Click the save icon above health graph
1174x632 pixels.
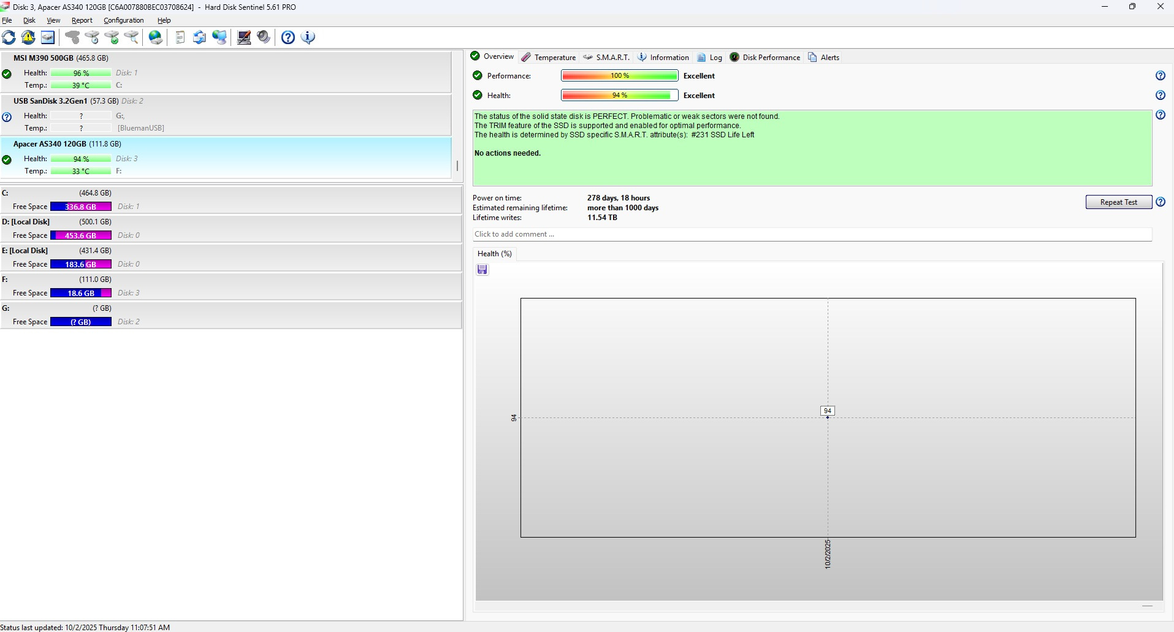tap(482, 270)
